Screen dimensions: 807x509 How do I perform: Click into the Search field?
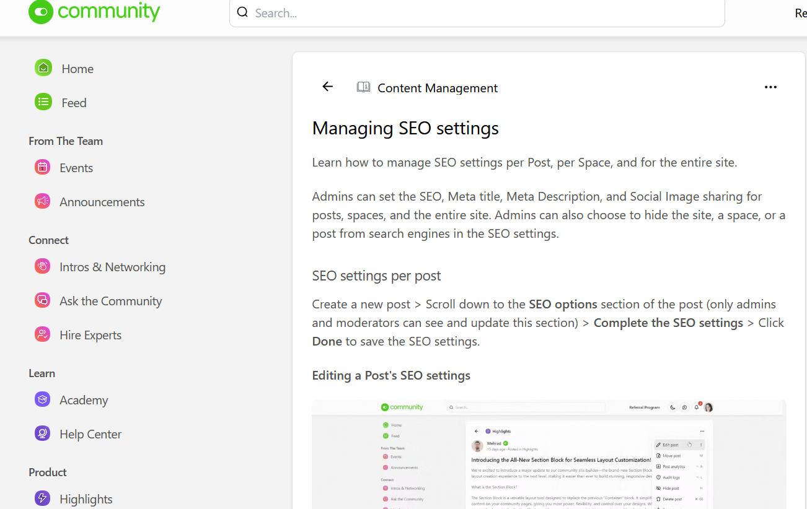[x=477, y=12]
